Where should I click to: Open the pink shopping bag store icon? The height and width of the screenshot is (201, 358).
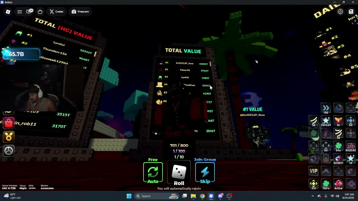click(x=9, y=123)
